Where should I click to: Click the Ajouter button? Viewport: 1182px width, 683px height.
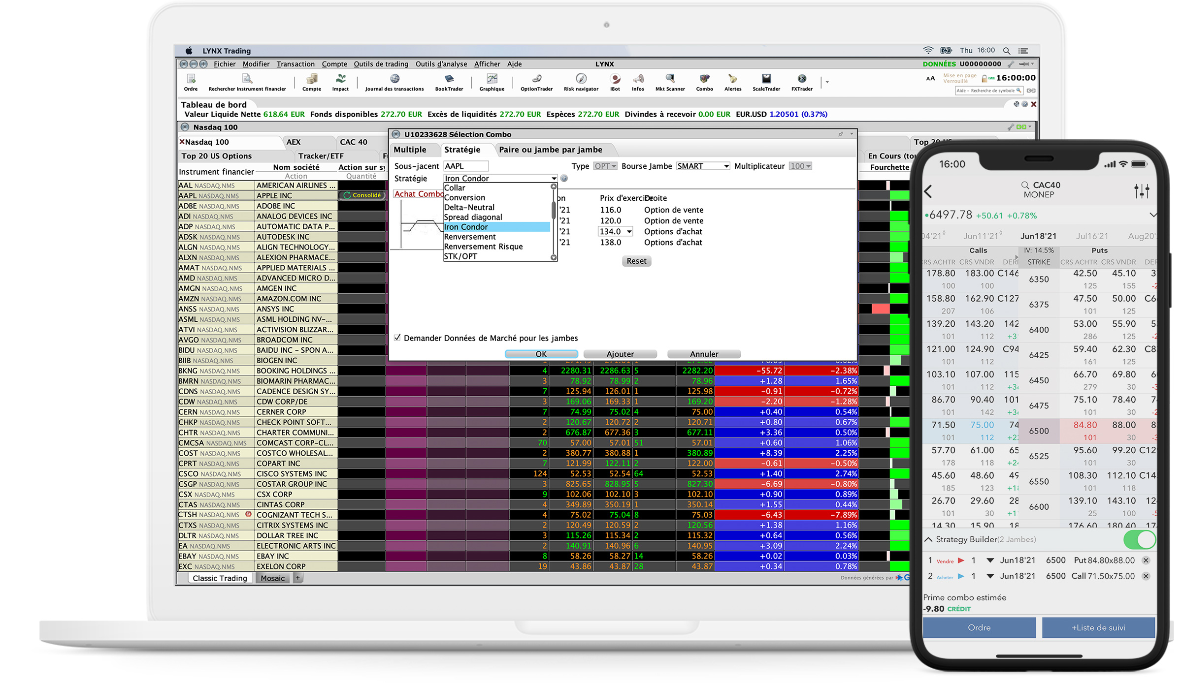[x=620, y=354]
